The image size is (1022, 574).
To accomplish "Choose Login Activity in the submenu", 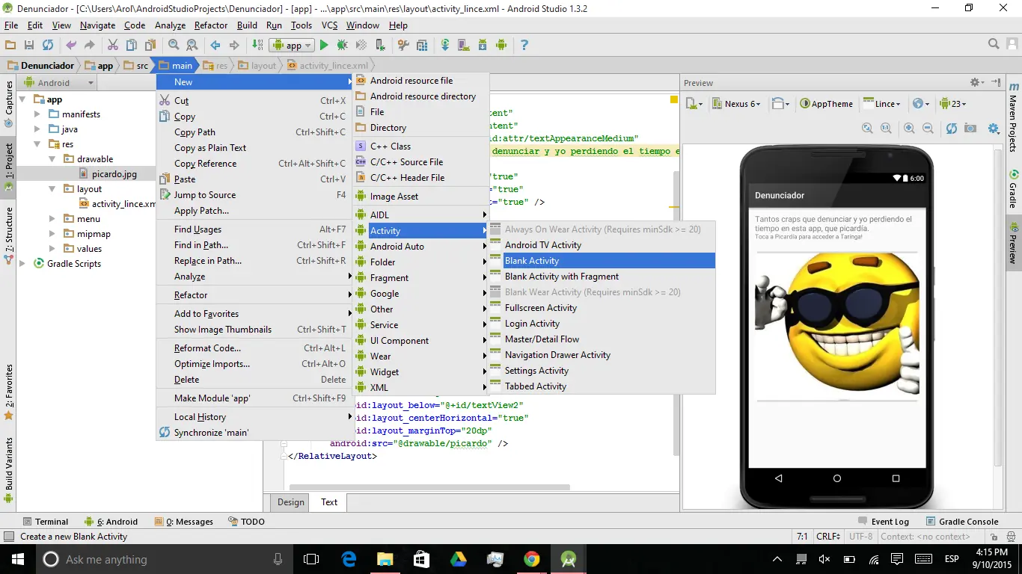I will point(602,324).
